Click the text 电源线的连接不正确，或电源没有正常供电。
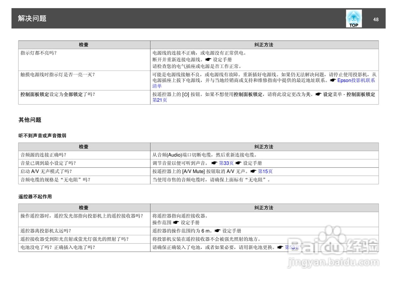 (199, 53)
